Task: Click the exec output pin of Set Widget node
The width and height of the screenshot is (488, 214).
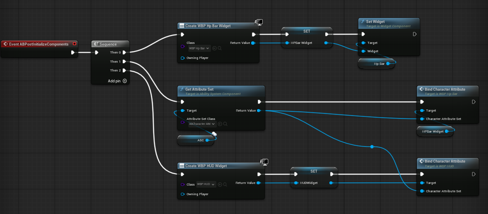Action: coord(415,34)
